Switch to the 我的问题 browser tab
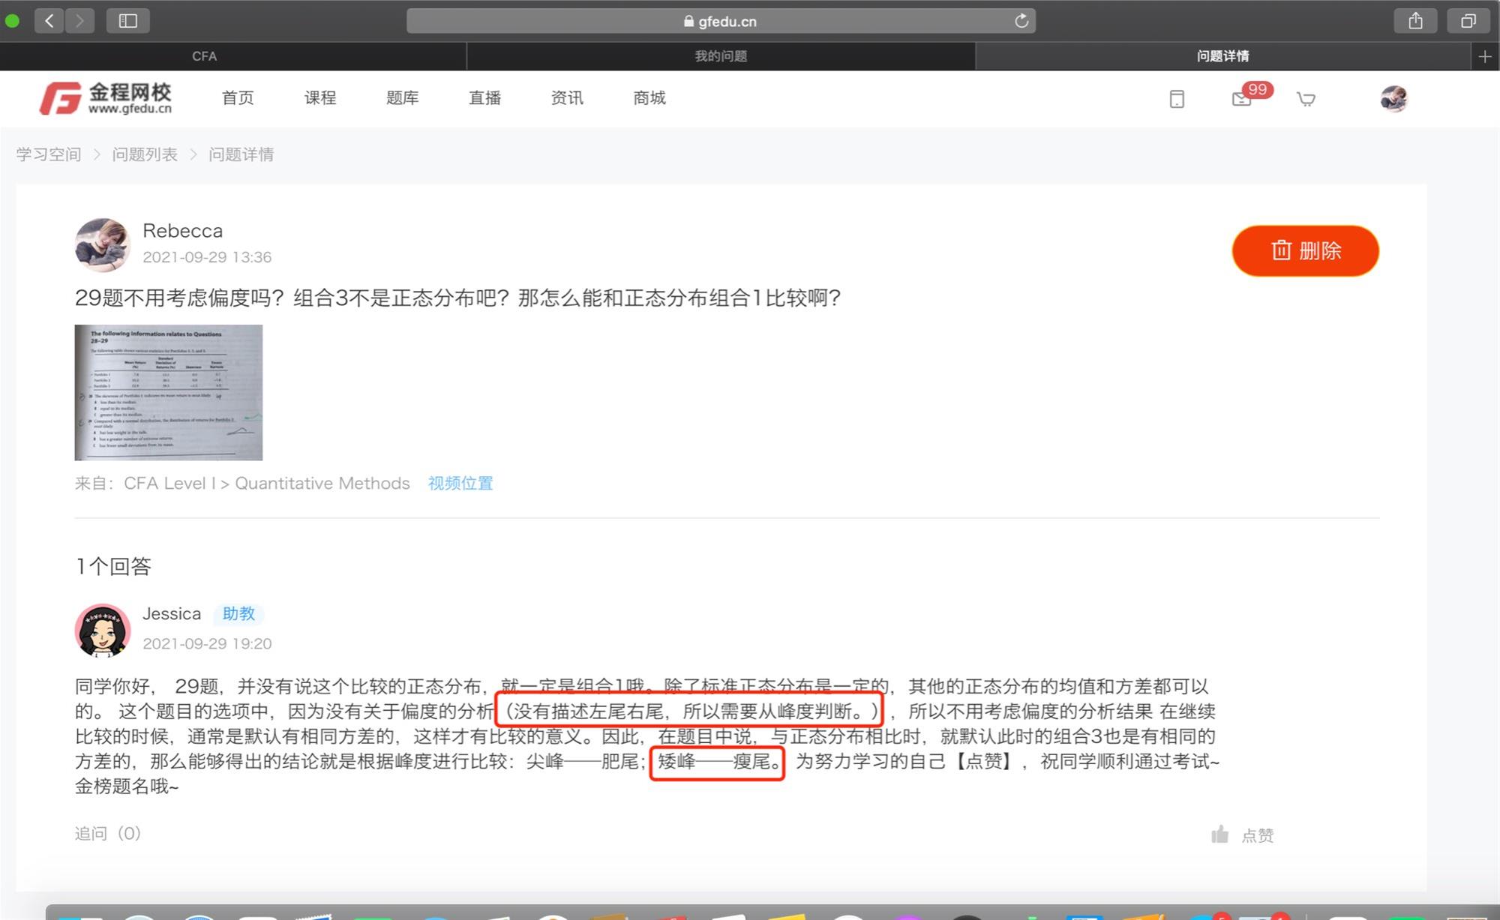The image size is (1500, 920). coord(720,56)
